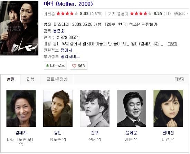190x154 pixels.
Task: Expand the synopsis via 더보기
Action: [x=172, y=44]
